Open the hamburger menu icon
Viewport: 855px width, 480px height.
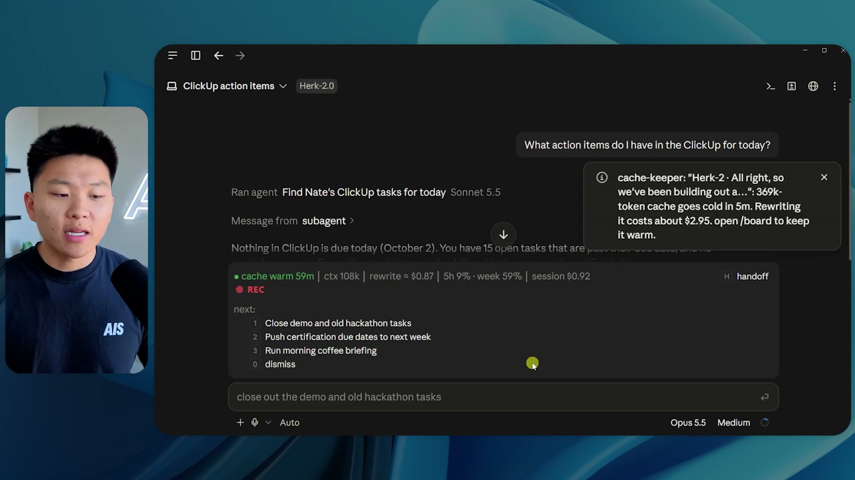tap(172, 55)
